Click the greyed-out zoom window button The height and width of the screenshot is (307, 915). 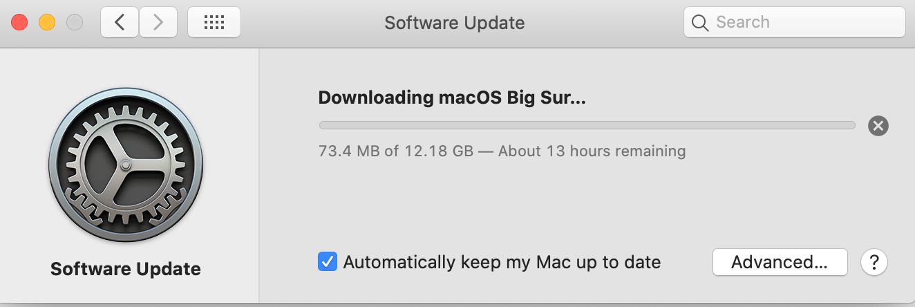74,22
